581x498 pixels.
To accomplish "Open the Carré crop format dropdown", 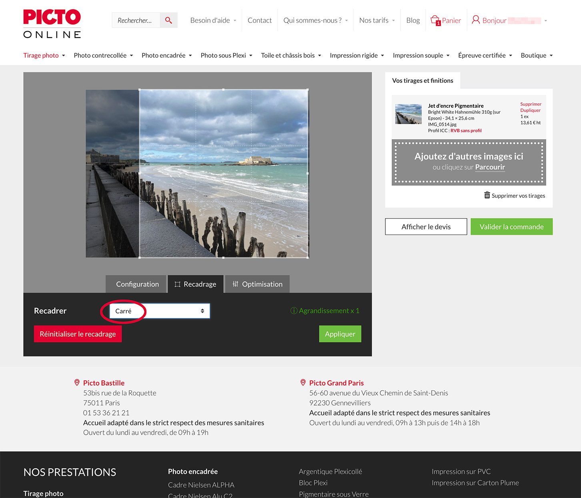I will coord(160,311).
